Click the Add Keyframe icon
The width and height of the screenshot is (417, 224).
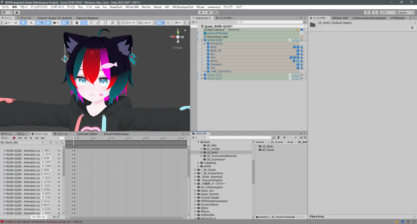[x=56, y=142]
